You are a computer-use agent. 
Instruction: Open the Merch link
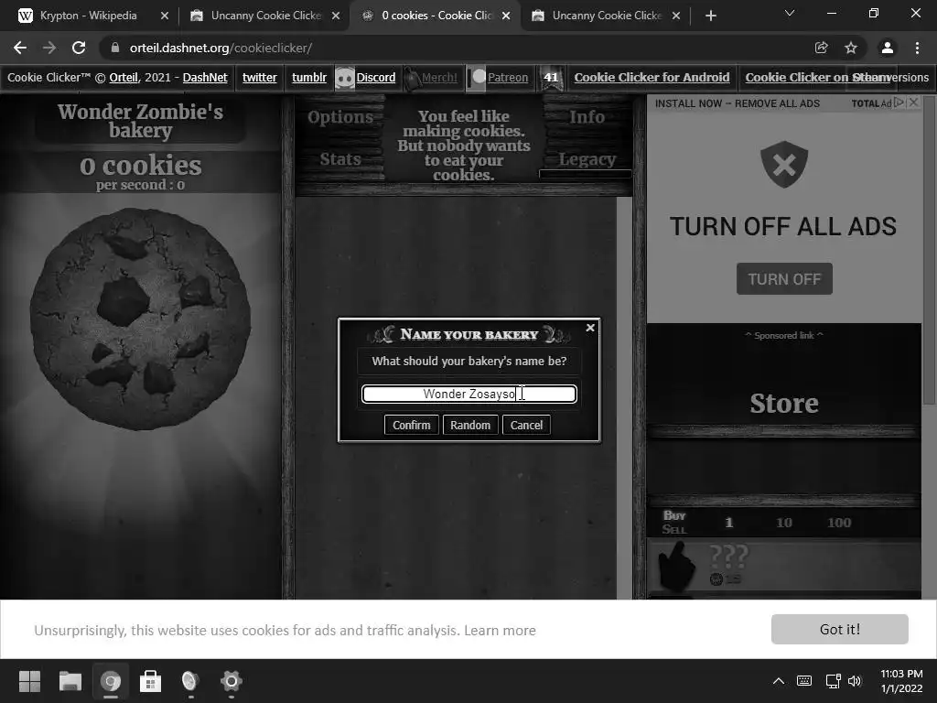tap(439, 78)
